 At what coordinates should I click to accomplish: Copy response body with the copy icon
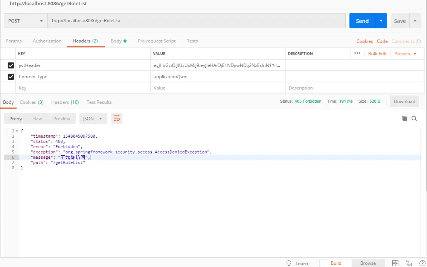pyautogui.click(x=404, y=118)
